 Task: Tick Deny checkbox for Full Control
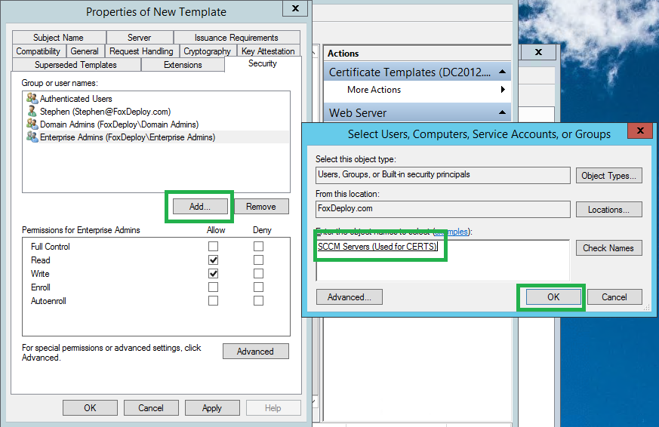click(258, 246)
